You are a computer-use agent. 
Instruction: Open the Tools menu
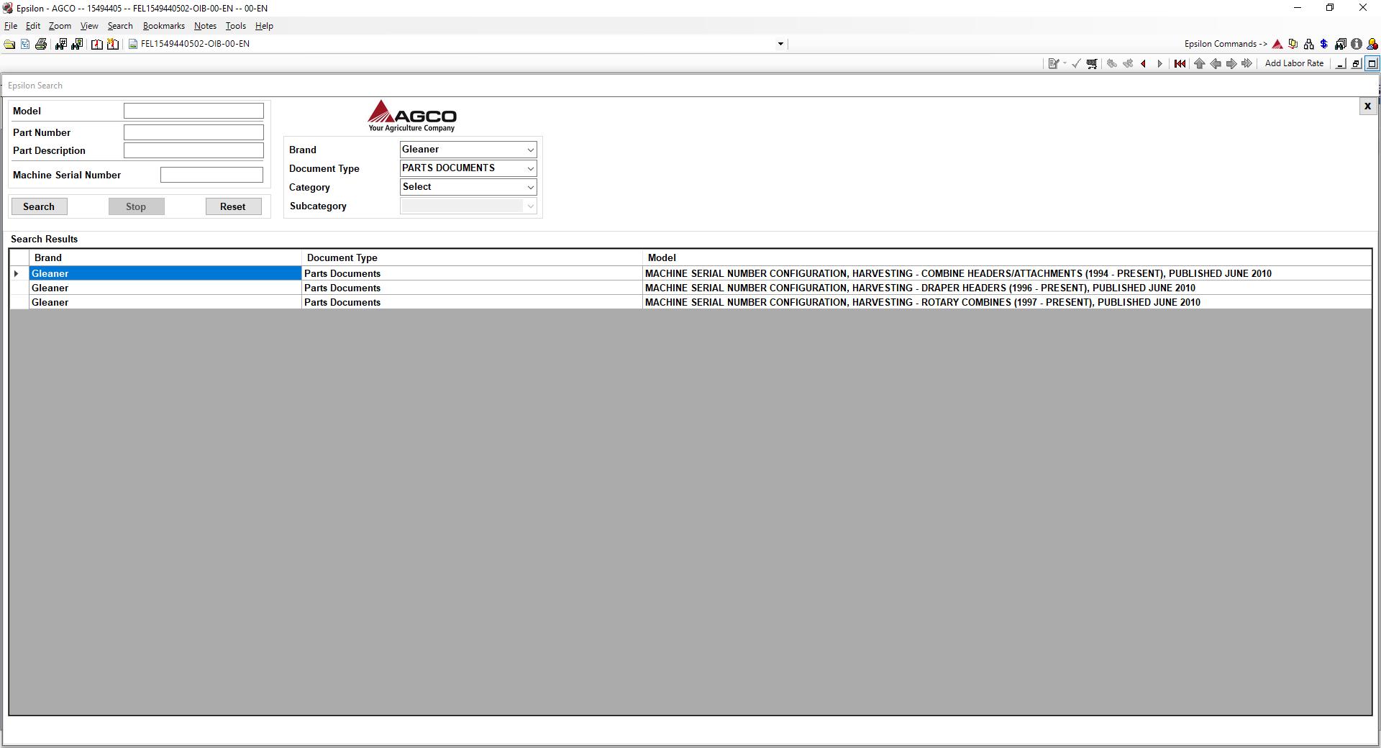click(235, 26)
